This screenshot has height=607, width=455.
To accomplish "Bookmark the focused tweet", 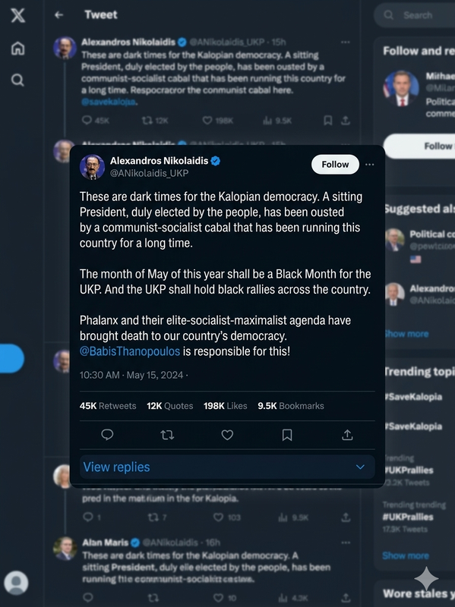I will pos(287,435).
